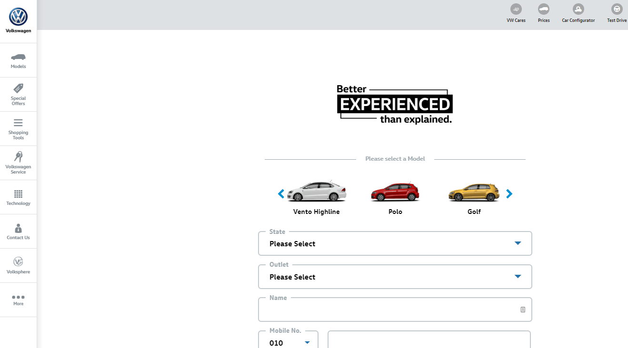Open Volksphere from the sidebar

(x=18, y=265)
